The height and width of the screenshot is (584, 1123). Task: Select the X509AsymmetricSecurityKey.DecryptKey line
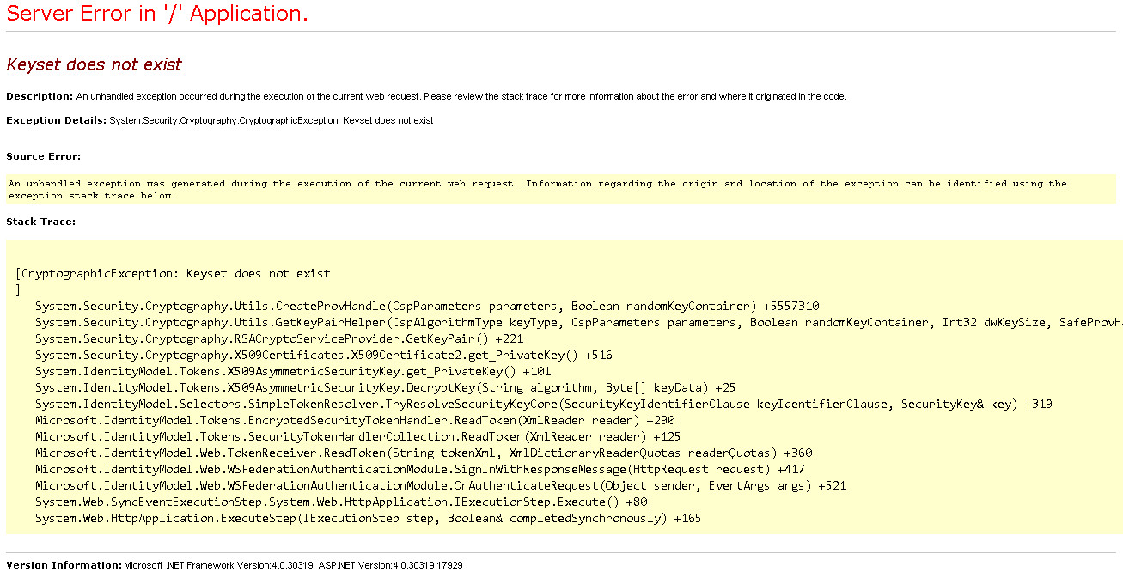pyautogui.click(x=378, y=387)
